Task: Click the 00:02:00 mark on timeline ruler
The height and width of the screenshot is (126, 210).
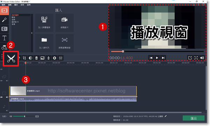Action: (x=185, y=63)
